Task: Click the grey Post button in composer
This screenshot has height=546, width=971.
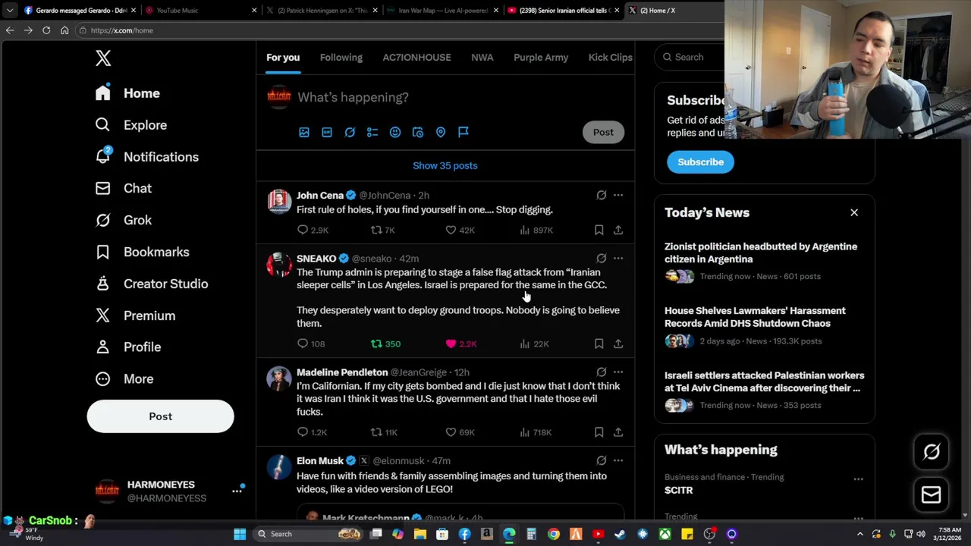Action: click(x=603, y=132)
